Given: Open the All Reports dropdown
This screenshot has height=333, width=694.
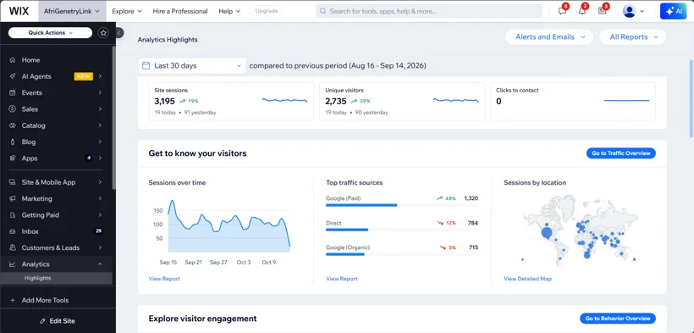Looking at the screenshot, I should tap(632, 37).
